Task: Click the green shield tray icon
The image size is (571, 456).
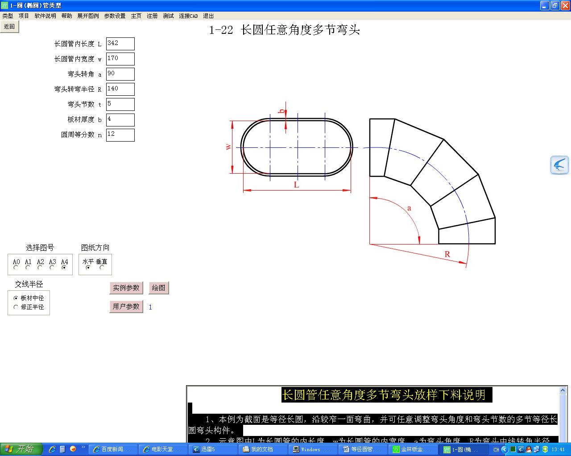Action: point(545,449)
